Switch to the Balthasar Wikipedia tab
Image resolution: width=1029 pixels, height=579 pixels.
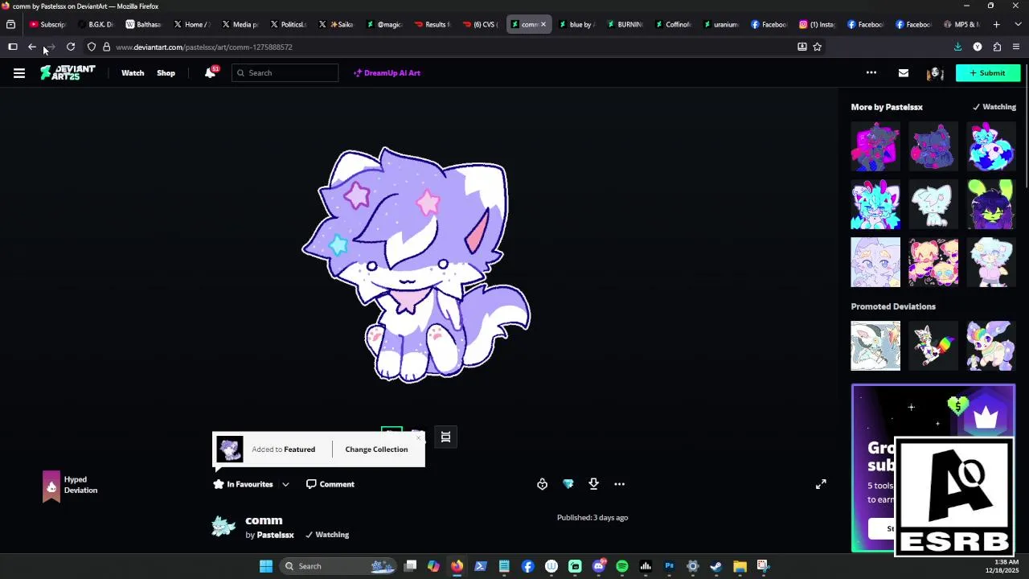click(144, 25)
